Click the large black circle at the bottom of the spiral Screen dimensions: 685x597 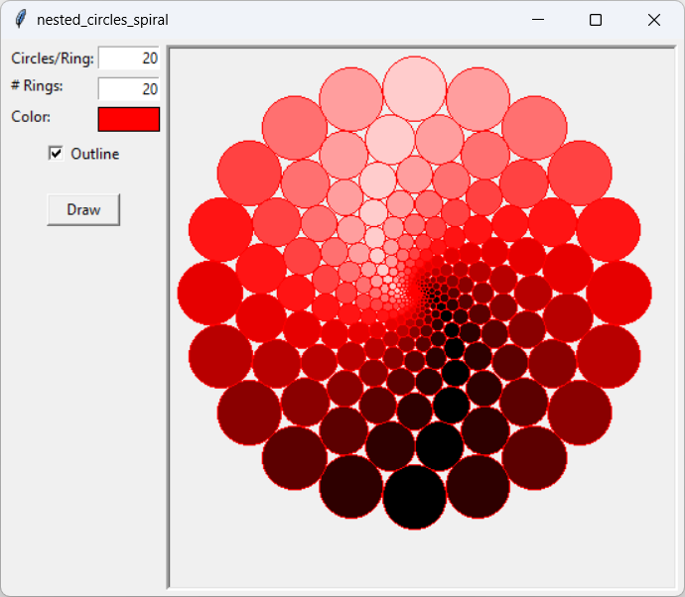point(414,497)
